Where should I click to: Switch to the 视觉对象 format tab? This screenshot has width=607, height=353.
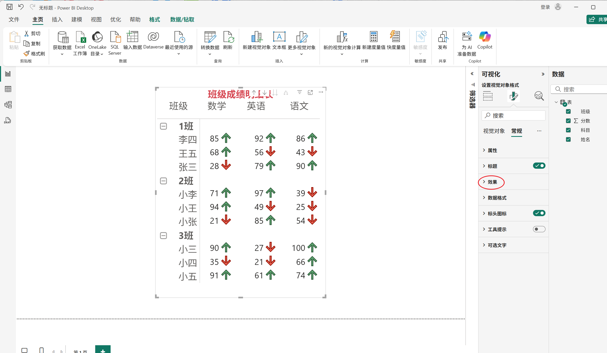(494, 131)
